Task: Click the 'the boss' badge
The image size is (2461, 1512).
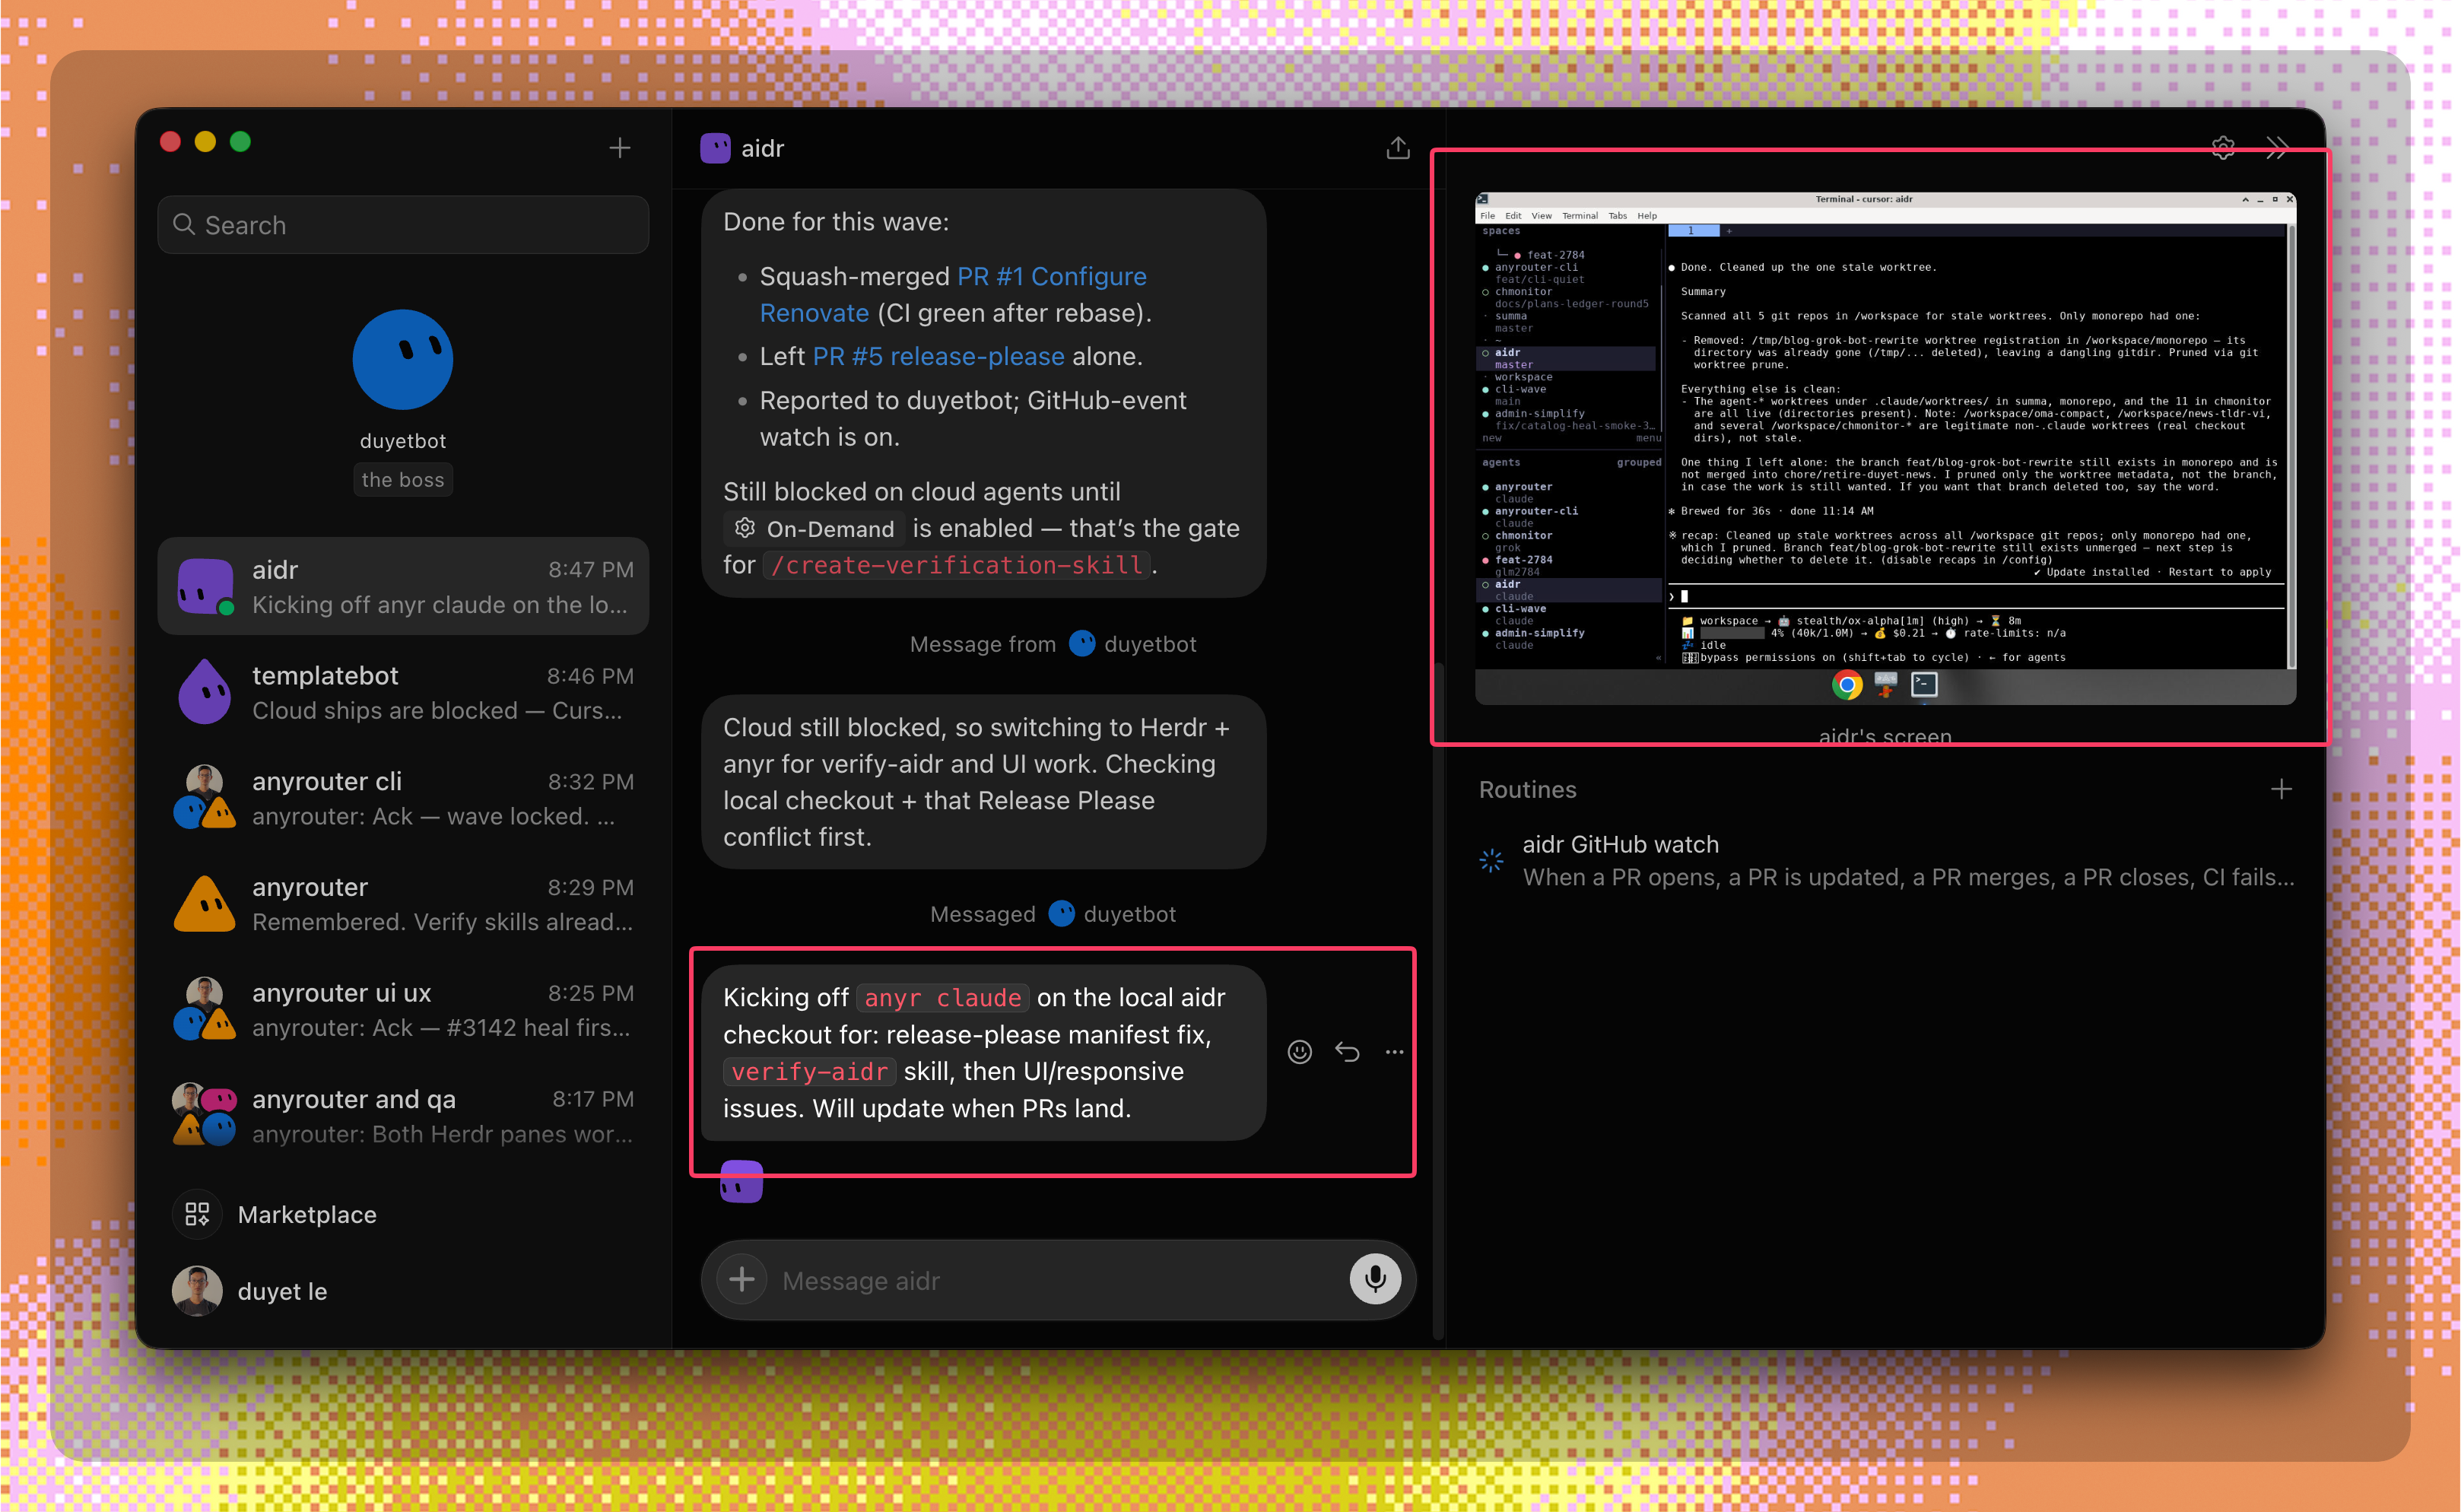Action: pos(403,480)
